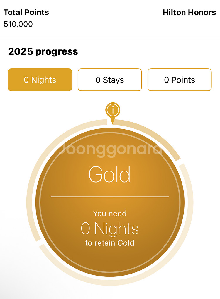Tap the divider line under Gold
Screen dimensions: 220x299
[110, 197]
